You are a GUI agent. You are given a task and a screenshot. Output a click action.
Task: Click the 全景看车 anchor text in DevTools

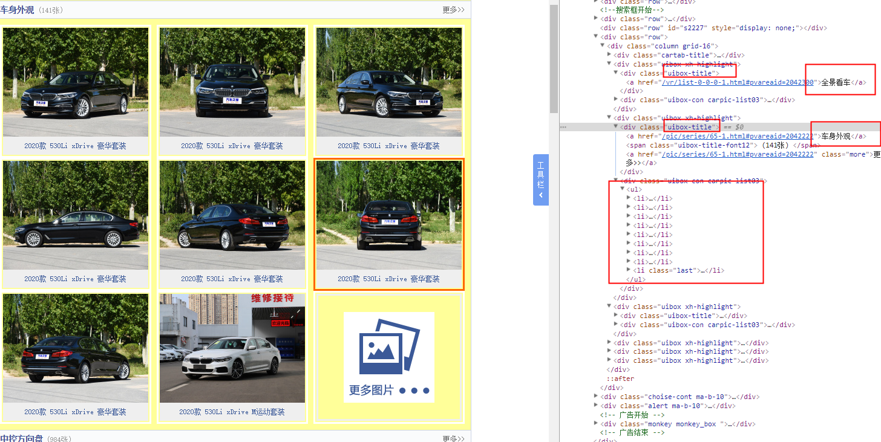pos(836,82)
